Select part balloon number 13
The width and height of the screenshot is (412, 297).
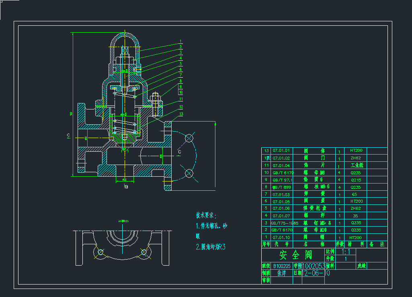[181, 114]
